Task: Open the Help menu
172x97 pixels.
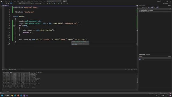Action: tap(44, 1)
